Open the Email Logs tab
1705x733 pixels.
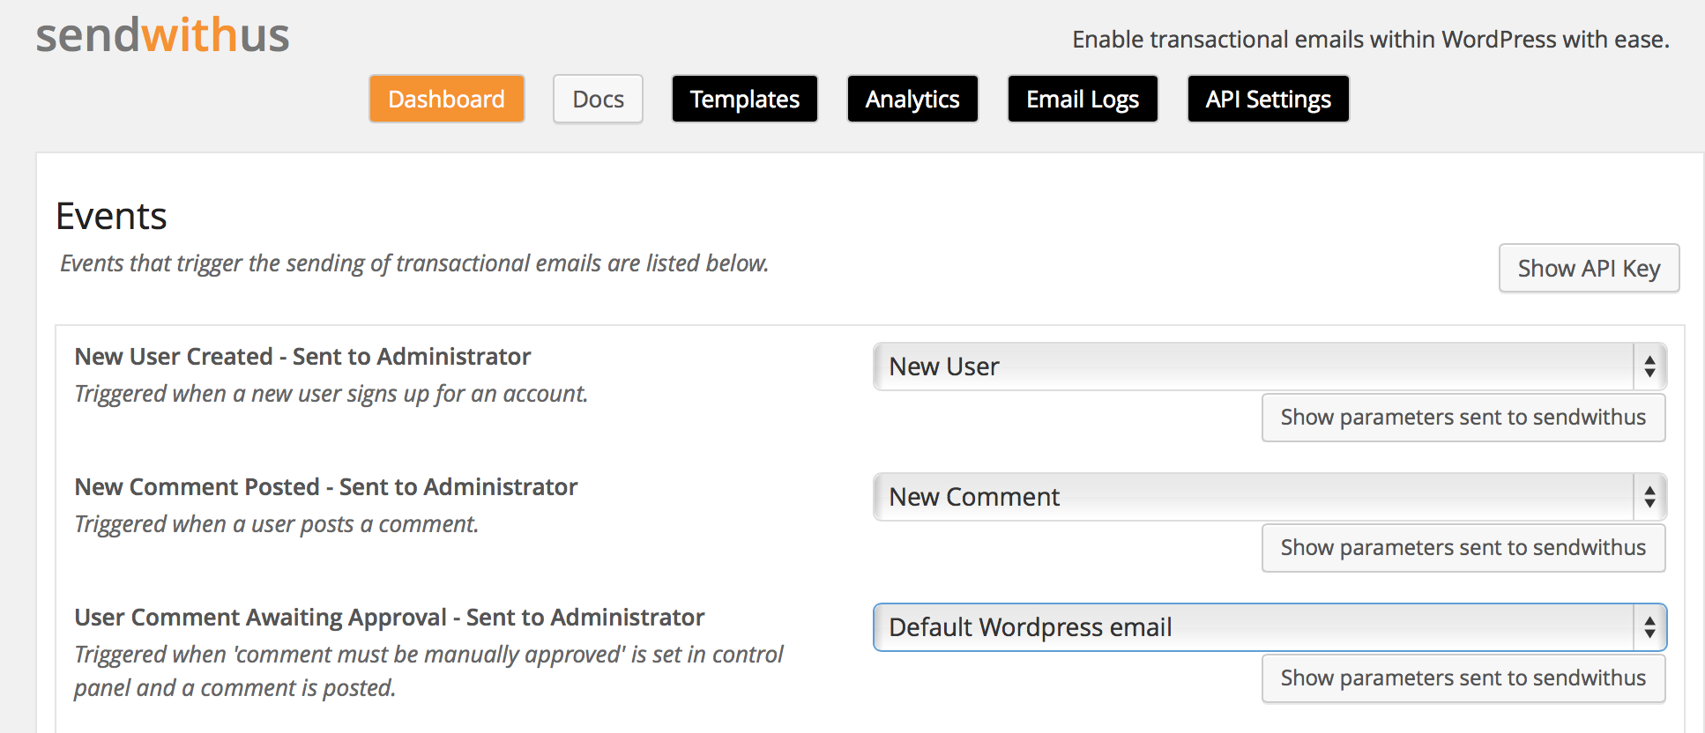(1083, 99)
